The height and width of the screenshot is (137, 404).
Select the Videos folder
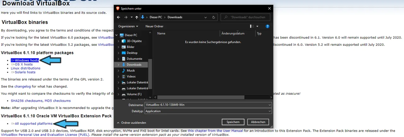point(131,76)
